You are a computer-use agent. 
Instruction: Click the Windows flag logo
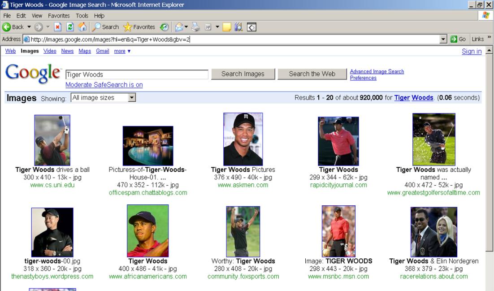pos(485,15)
